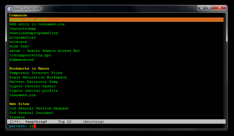The width and height of the screenshot is (234, 136).
Task: Click the *anything* buffer name in mode line
Action: coord(36,122)
